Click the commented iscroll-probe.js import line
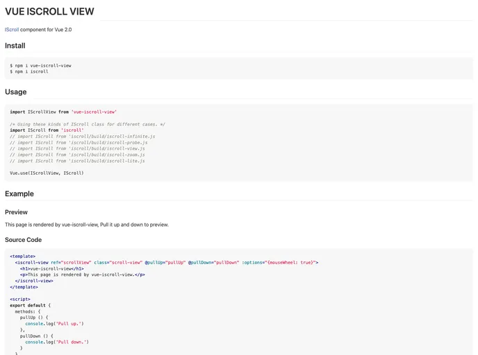Screen dimensions: 478x355 pos(79,142)
